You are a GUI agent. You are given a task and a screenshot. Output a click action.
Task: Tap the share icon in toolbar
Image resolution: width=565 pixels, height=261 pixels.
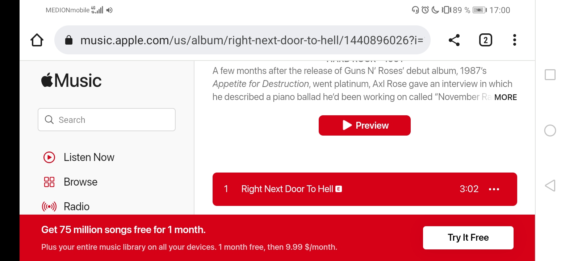(x=454, y=40)
